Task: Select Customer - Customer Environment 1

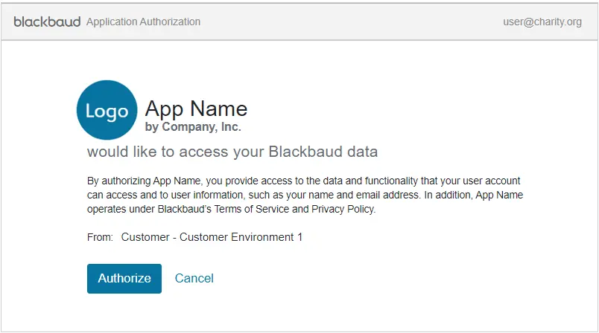Action: point(212,237)
